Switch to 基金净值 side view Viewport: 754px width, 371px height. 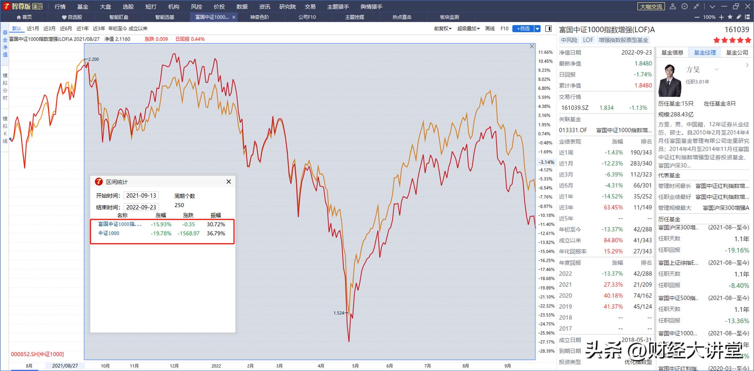point(5,44)
